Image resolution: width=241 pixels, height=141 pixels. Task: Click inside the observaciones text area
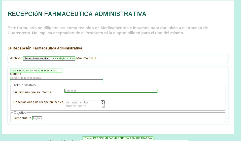click(x=83, y=104)
